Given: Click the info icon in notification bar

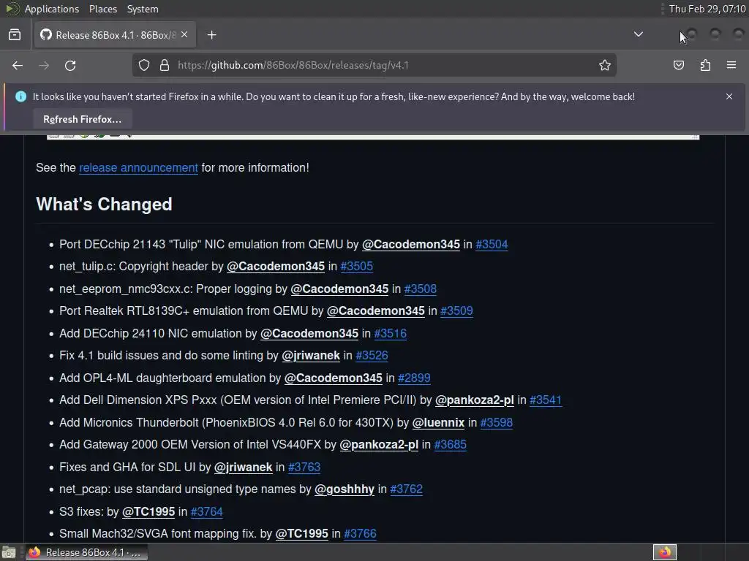Looking at the screenshot, I should click(x=20, y=96).
